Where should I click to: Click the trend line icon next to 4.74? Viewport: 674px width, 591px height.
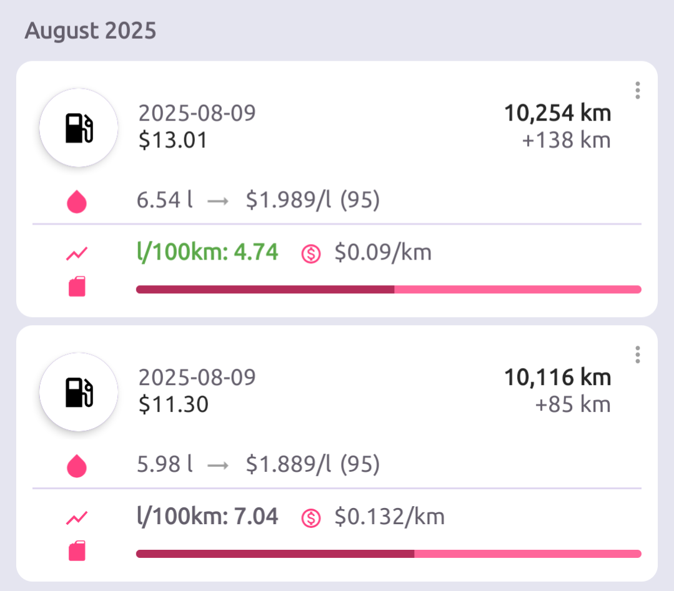coord(77,253)
